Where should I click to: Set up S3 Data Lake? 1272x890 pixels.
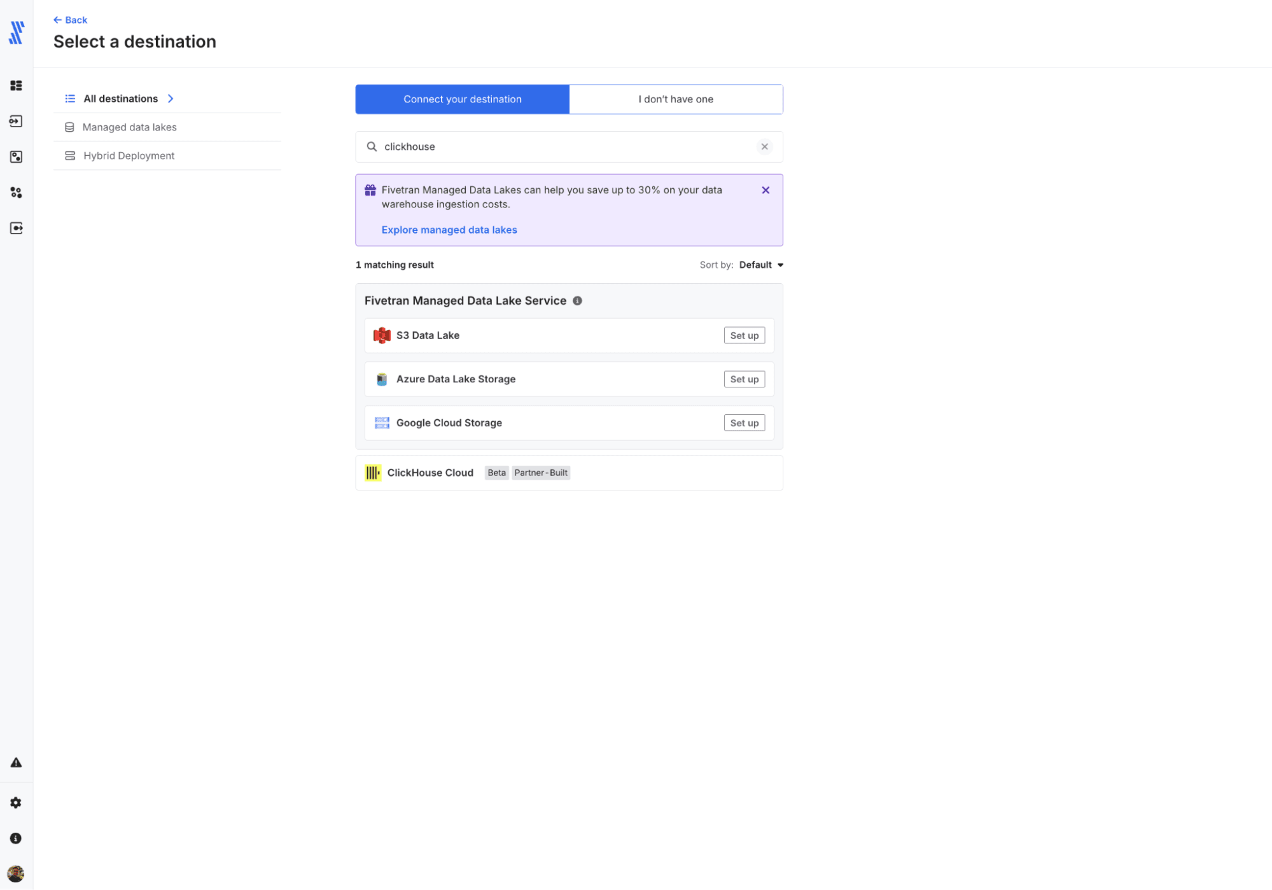[x=744, y=336]
